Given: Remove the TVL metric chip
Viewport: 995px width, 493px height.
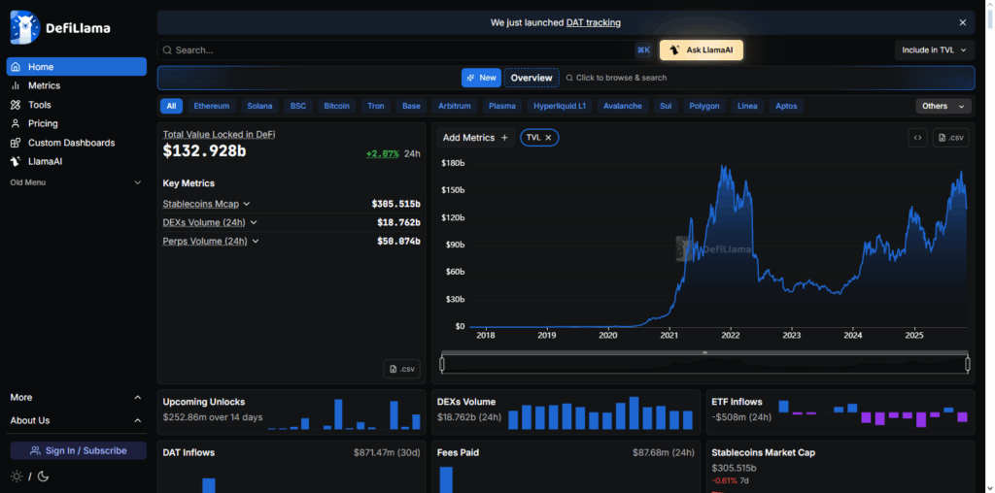Looking at the screenshot, I should click(x=548, y=138).
